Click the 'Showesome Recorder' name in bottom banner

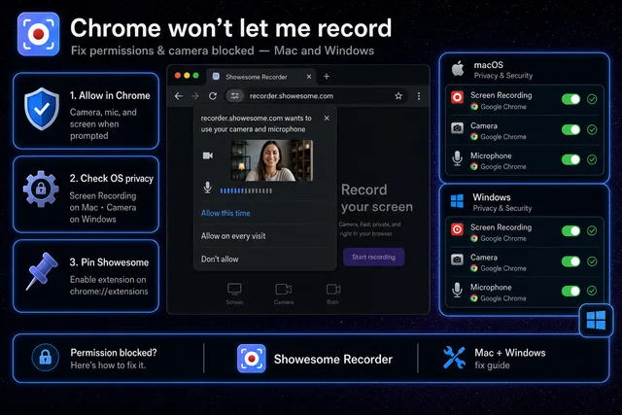[x=332, y=359]
